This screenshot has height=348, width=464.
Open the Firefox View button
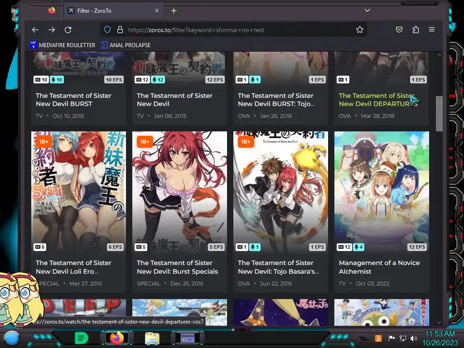point(52,10)
